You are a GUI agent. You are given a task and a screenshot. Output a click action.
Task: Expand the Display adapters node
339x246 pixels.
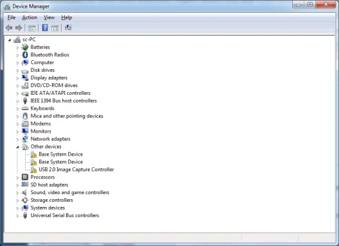click(x=18, y=78)
